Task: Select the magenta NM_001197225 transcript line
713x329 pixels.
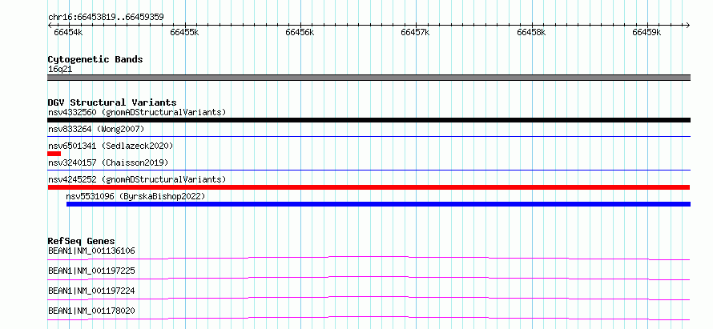Action: pos(369,278)
